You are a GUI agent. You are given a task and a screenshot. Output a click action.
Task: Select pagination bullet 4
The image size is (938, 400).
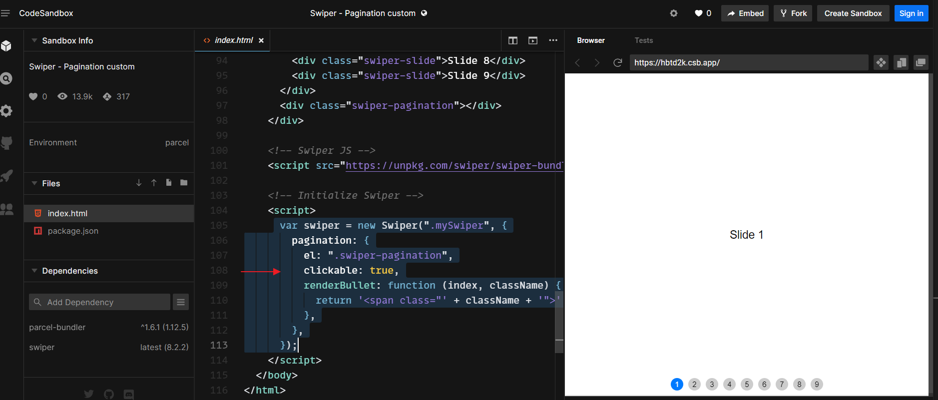[729, 384]
